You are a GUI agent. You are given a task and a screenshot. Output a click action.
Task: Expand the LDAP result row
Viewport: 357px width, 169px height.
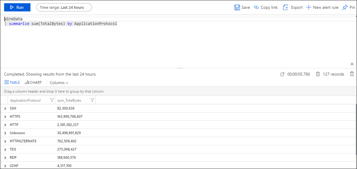click(5, 166)
